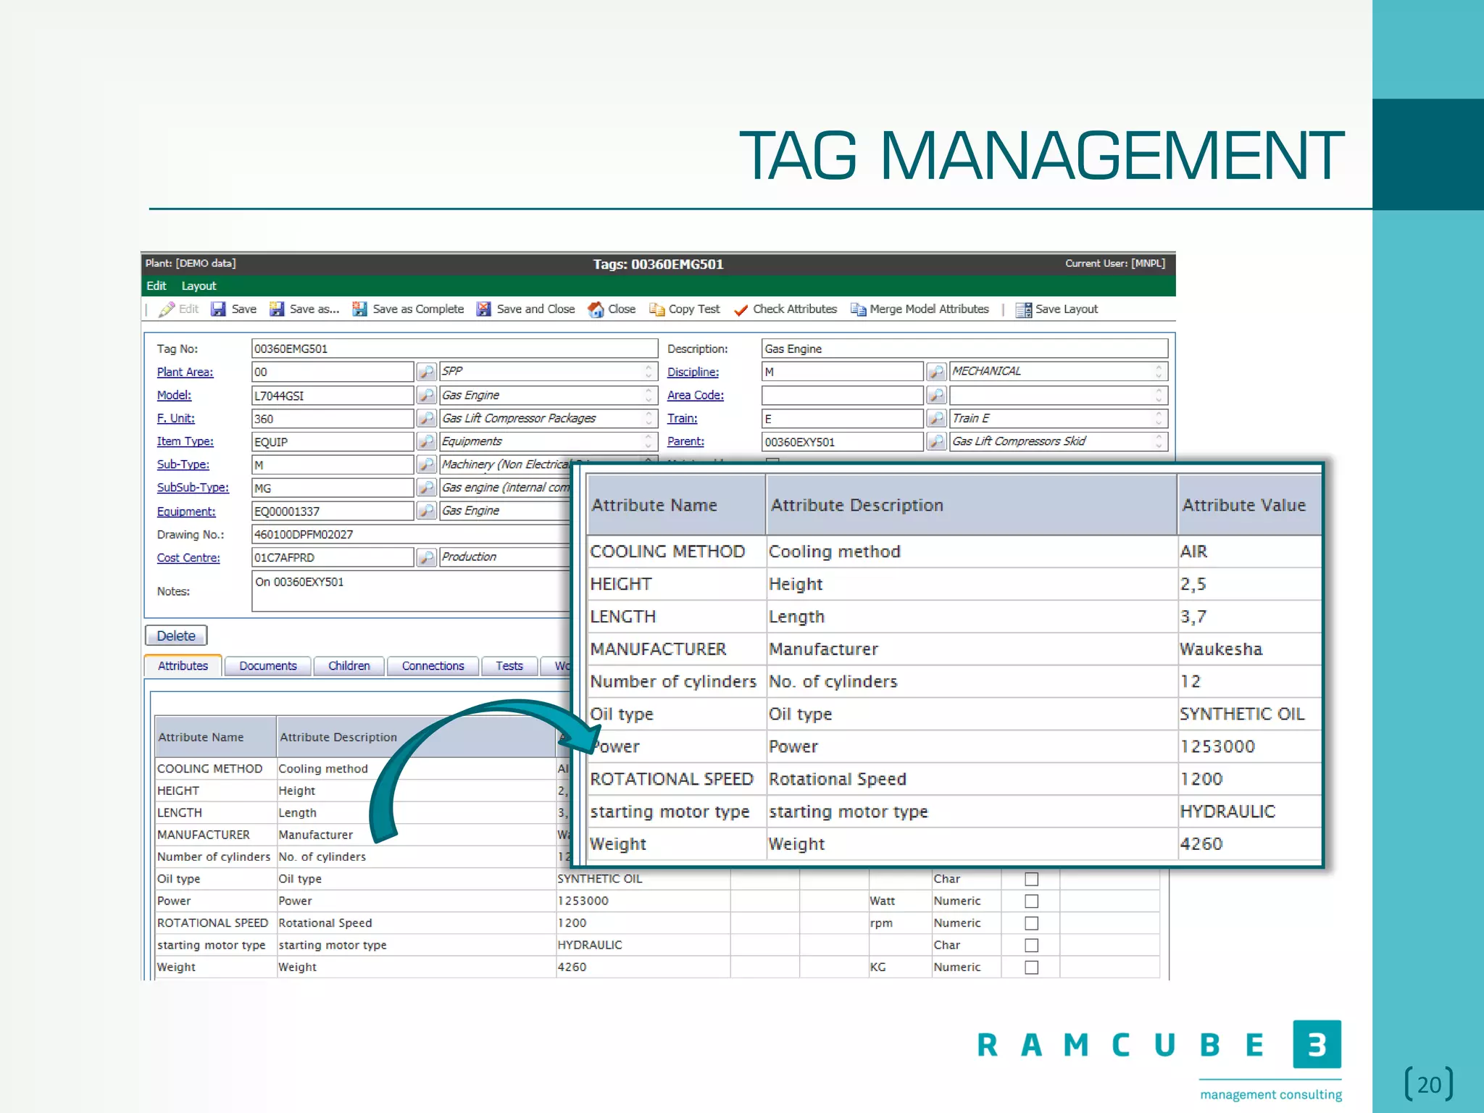Open the Edit menu
This screenshot has height=1113, width=1484.
(157, 286)
